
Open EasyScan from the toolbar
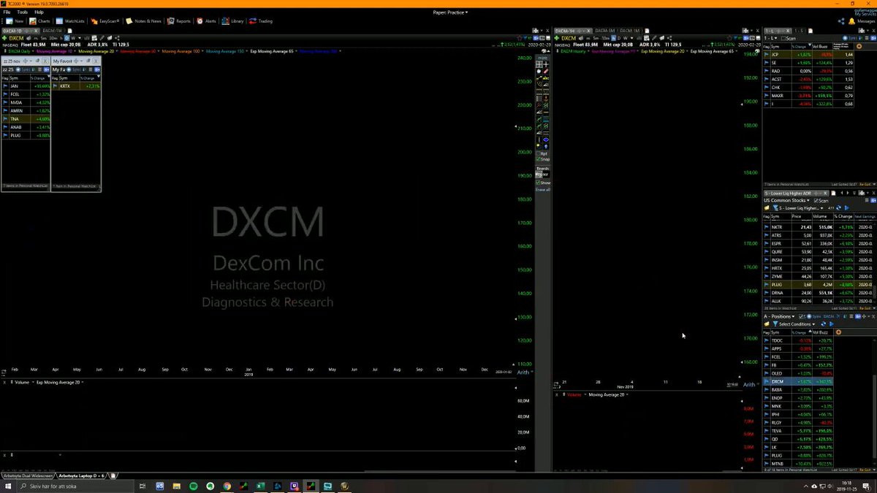click(x=105, y=21)
